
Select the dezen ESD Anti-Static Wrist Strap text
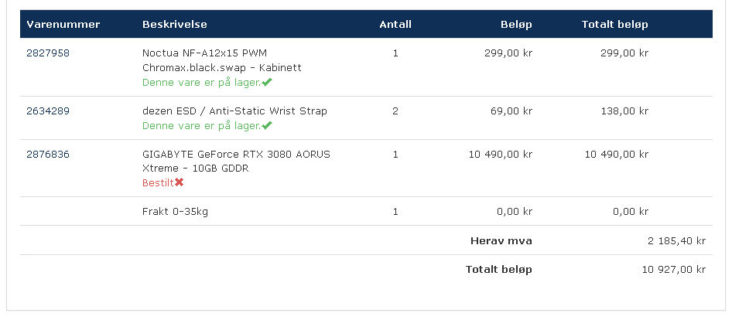tap(234, 111)
